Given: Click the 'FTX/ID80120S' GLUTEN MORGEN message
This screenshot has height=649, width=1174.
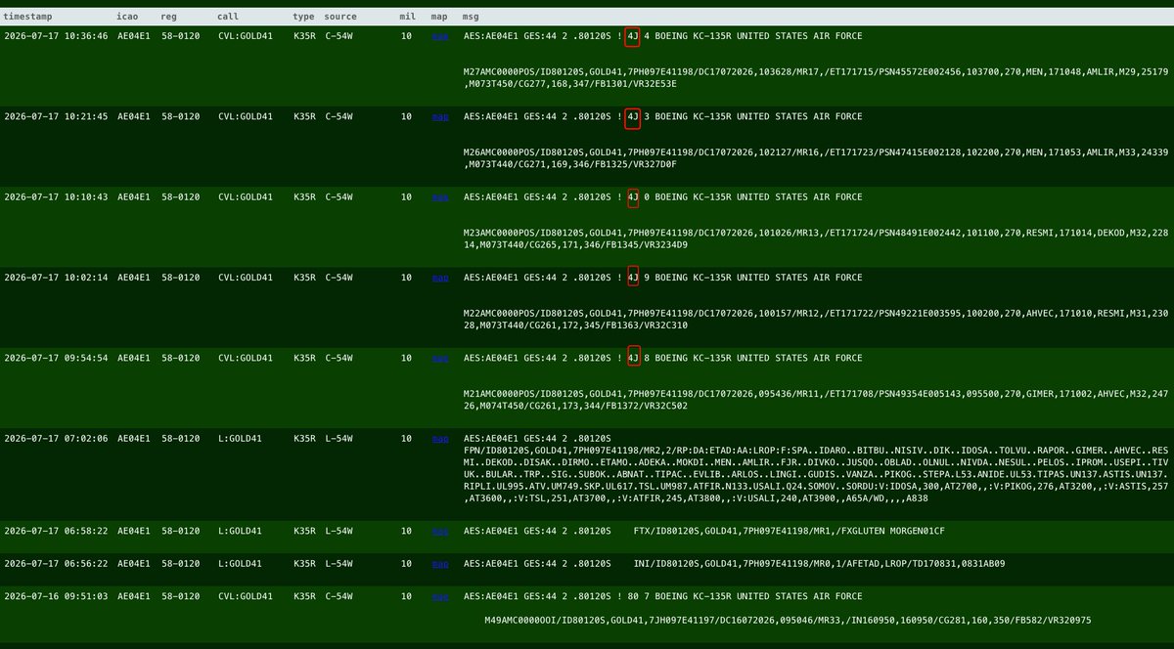Looking at the screenshot, I should coord(789,531).
